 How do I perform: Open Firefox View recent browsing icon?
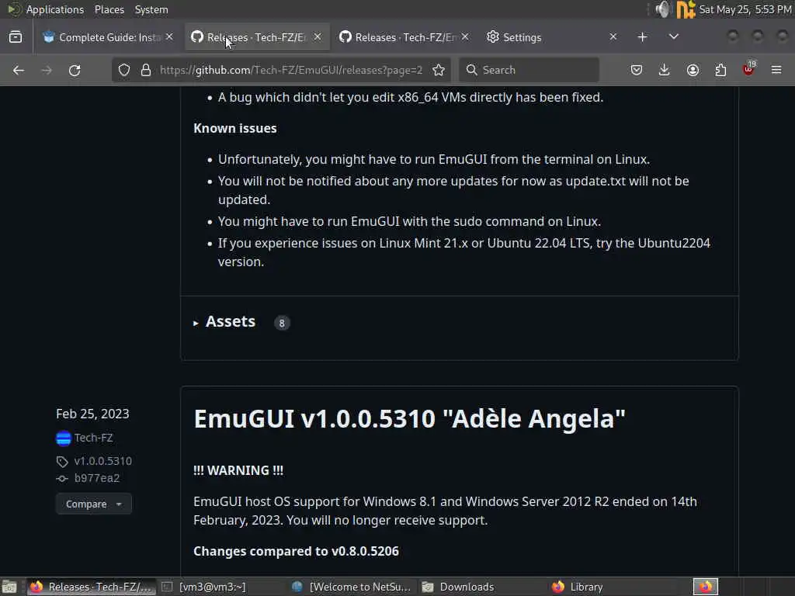tap(16, 37)
